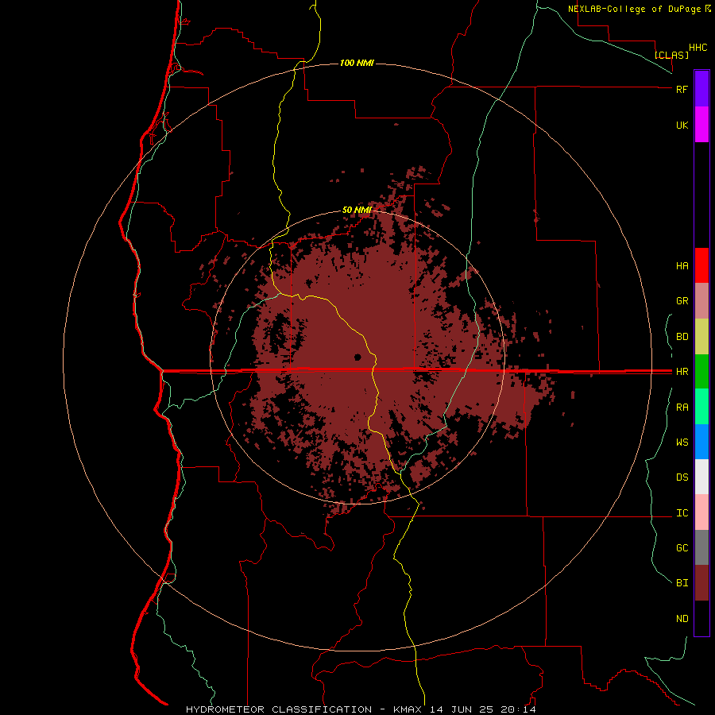Click the 50 NMI range ring label
Screen dimensions: 715x715
[357, 210]
